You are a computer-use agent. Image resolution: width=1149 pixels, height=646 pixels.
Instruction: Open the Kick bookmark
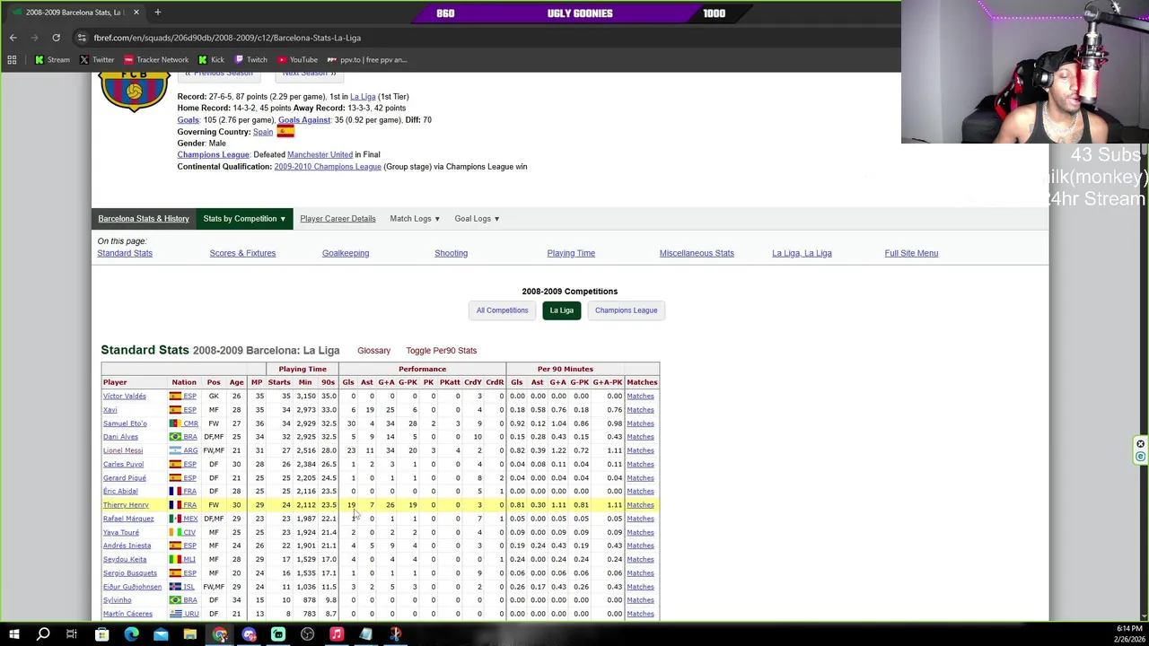pos(211,60)
